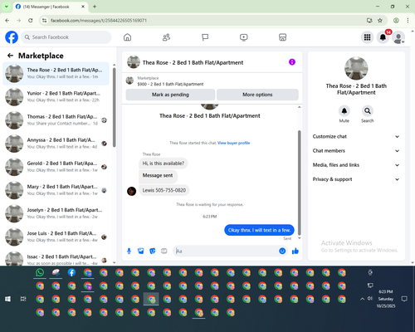Open Thea Rose conversation header name
The width and height of the screenshot is (415, 332).
(193, 62)
